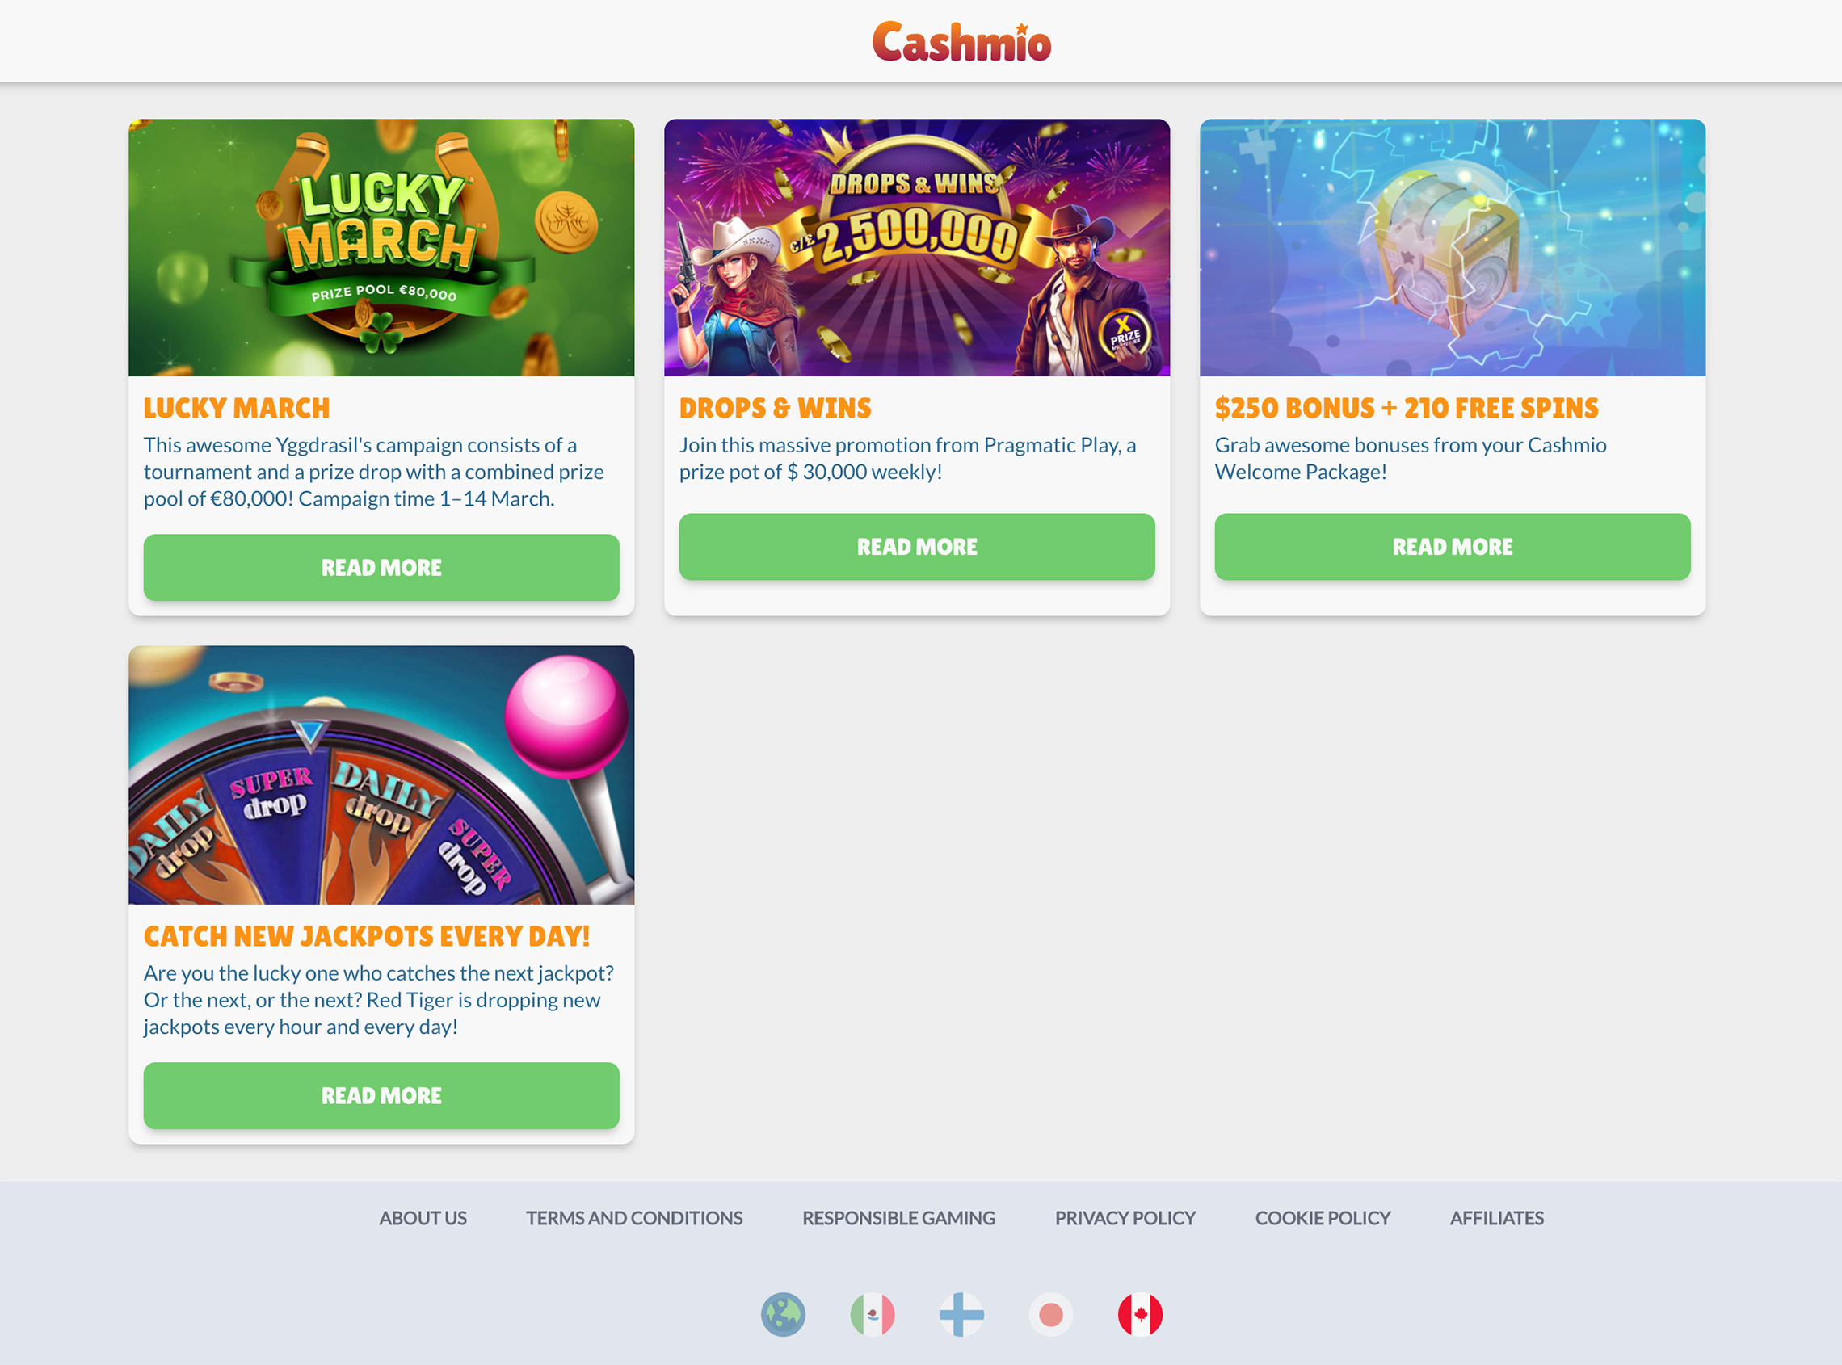Read more about daily jackpots
Image resolution: width=1842 pixels, height=1365 pixels.
pos(381,1094)
